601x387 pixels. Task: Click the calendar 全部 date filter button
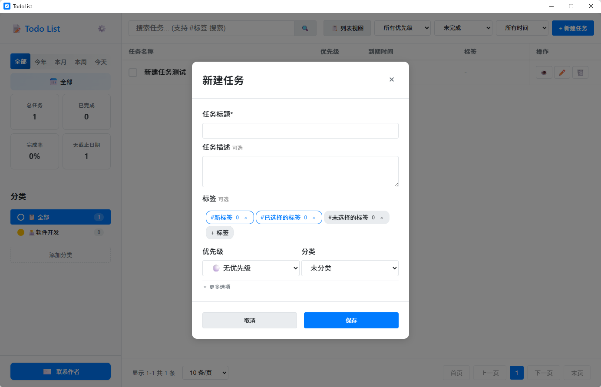pyautogui.click(x=60, y=82)
